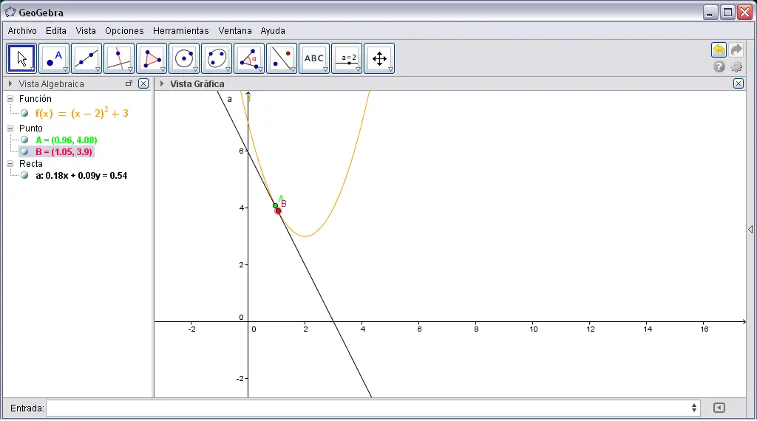Select Move Graphics View tool
This screenshot has width=757, height=421.
pos(379,58)
